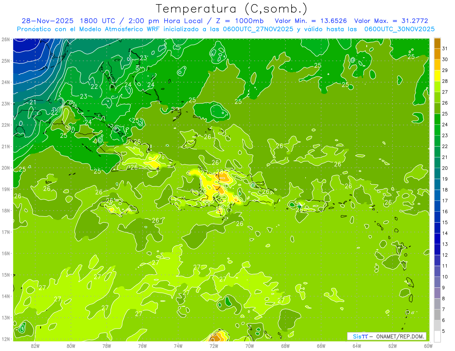Screen dimensions: 455x351
Task: Click the 'Temperatura (C,somb.)' map title
Action: 231,9
